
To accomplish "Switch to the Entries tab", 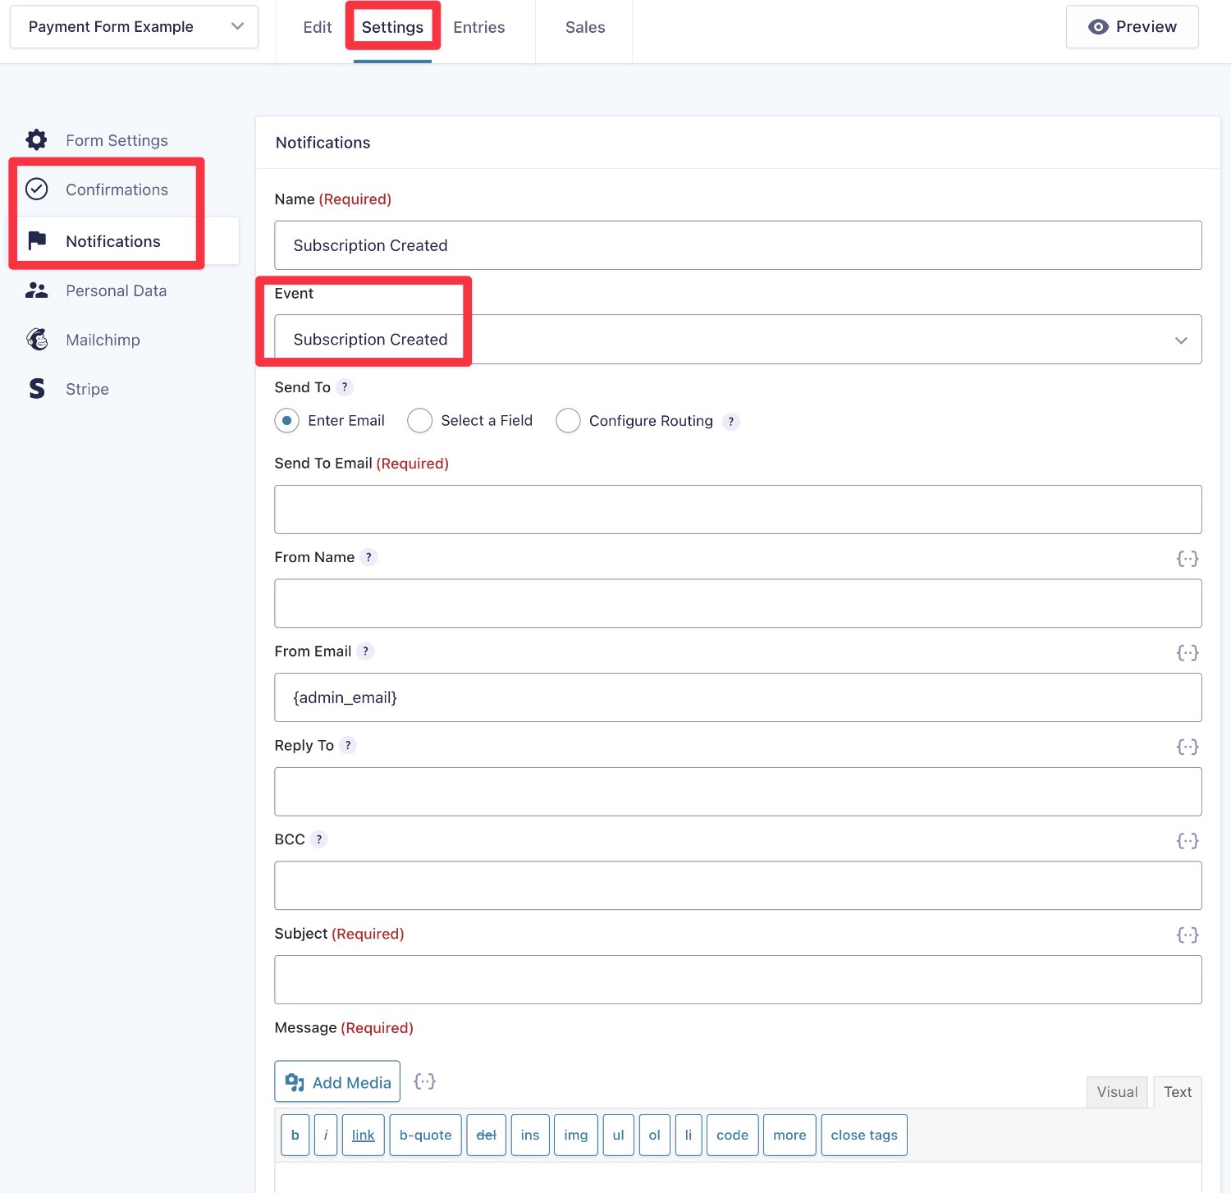I will [x=478, y=27].
